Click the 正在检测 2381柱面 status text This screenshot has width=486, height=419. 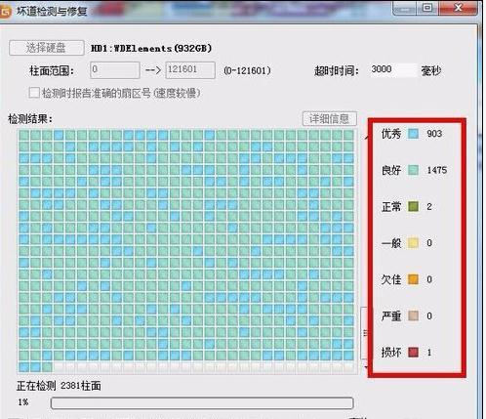(x=59, y=386)
